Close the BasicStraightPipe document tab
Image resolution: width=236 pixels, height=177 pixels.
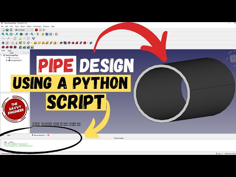(49, 135)
